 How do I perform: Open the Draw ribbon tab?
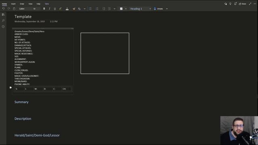tap(22, 4)
